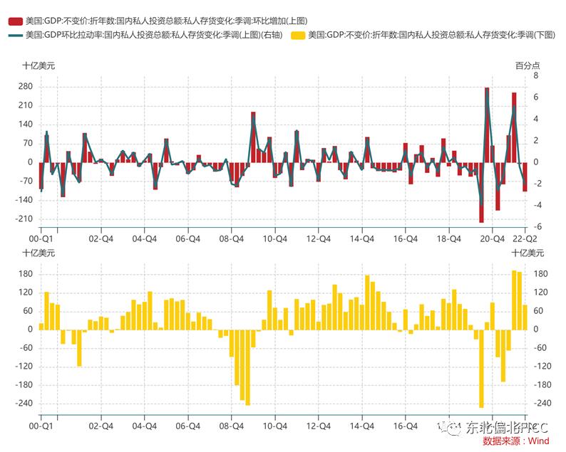
Task: Click upper chart y-axis value 210
Action: point(25,105)
